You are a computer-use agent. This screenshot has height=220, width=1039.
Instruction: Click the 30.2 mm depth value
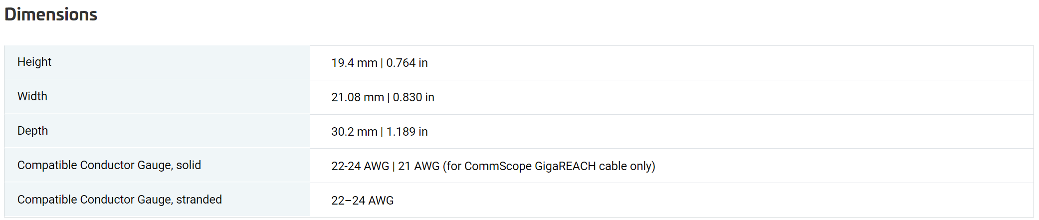coord(354,132)
